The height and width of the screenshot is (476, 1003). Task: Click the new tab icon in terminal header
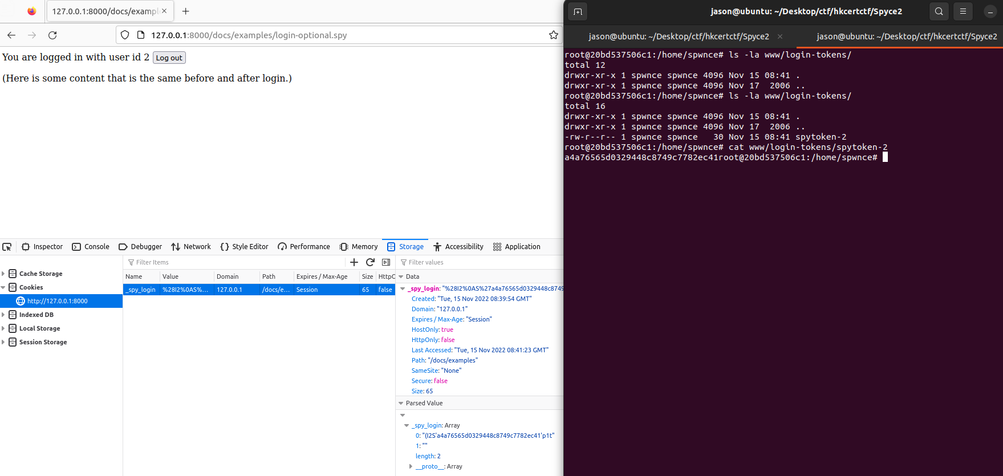tap(578, 11)
